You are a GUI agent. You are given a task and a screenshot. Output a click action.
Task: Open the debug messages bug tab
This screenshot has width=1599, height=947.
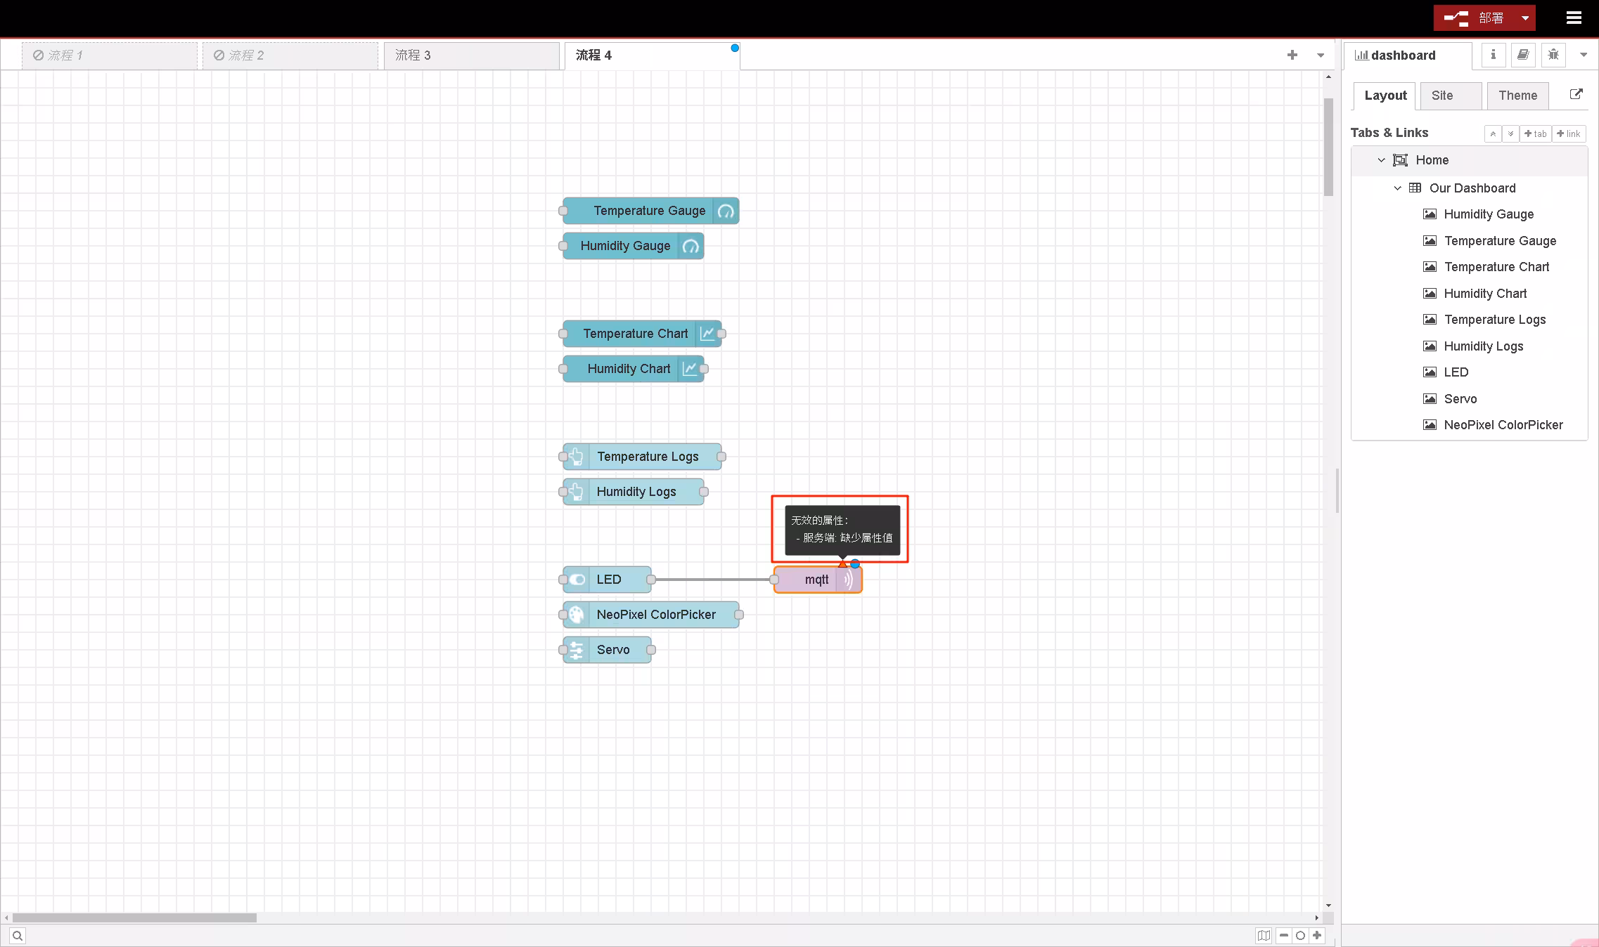pyautogui.click(x=1553, y=55)
